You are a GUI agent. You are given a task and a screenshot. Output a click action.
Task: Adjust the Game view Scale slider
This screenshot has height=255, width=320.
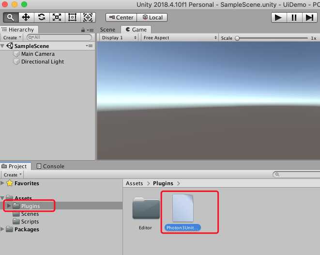coord(272,38)
